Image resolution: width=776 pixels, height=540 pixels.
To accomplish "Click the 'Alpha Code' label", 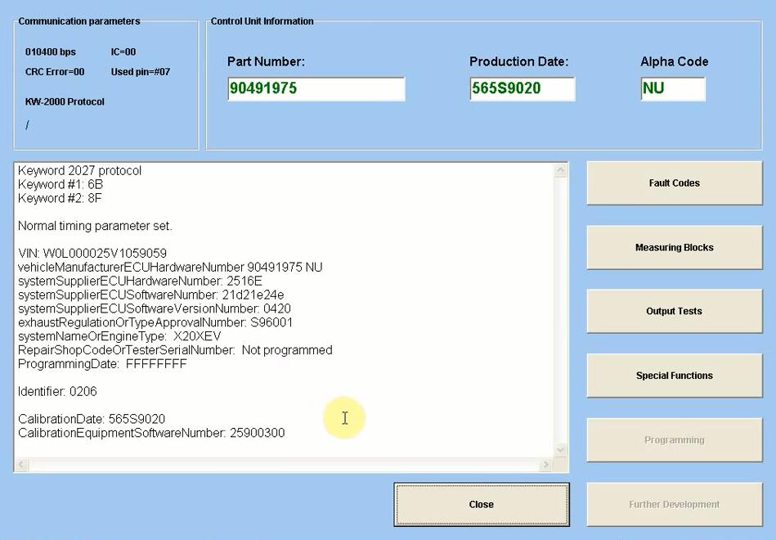I will [674, 61].
